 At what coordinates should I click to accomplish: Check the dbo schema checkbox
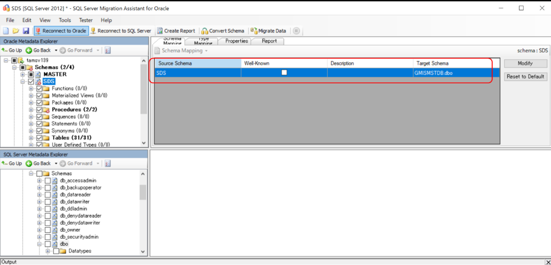pyautogui.click(x=48, y=244)
